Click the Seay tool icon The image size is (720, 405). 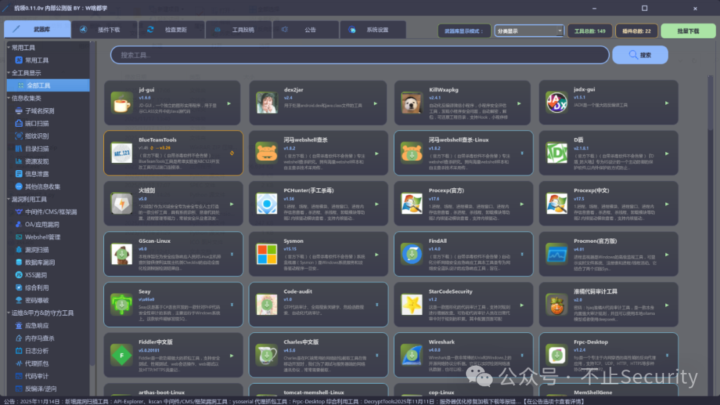click(x=122, y=305)
